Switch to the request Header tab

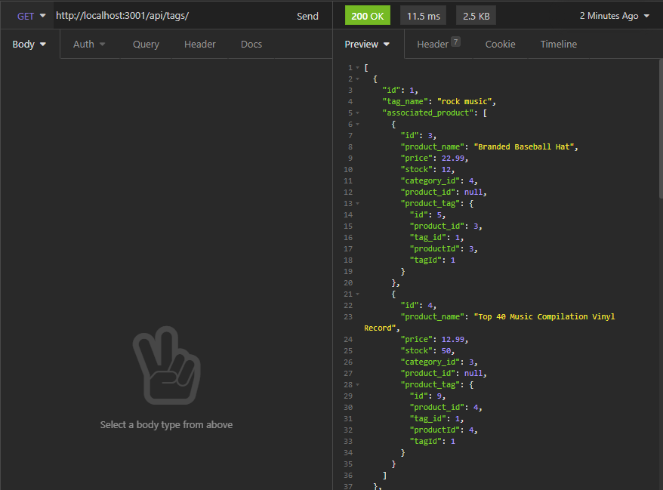[x=199, y=44]
